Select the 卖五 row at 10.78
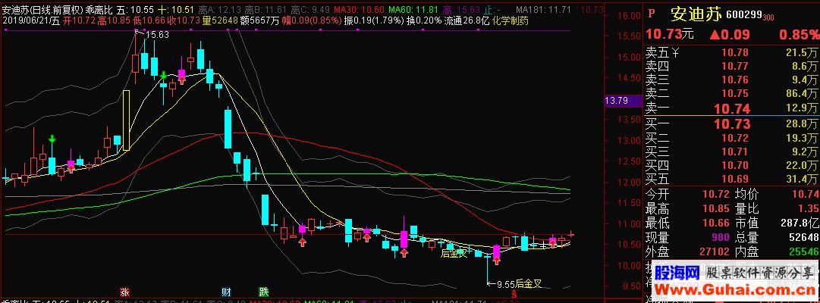The height and width of the screenshot is (303, 820). [732, 52]
